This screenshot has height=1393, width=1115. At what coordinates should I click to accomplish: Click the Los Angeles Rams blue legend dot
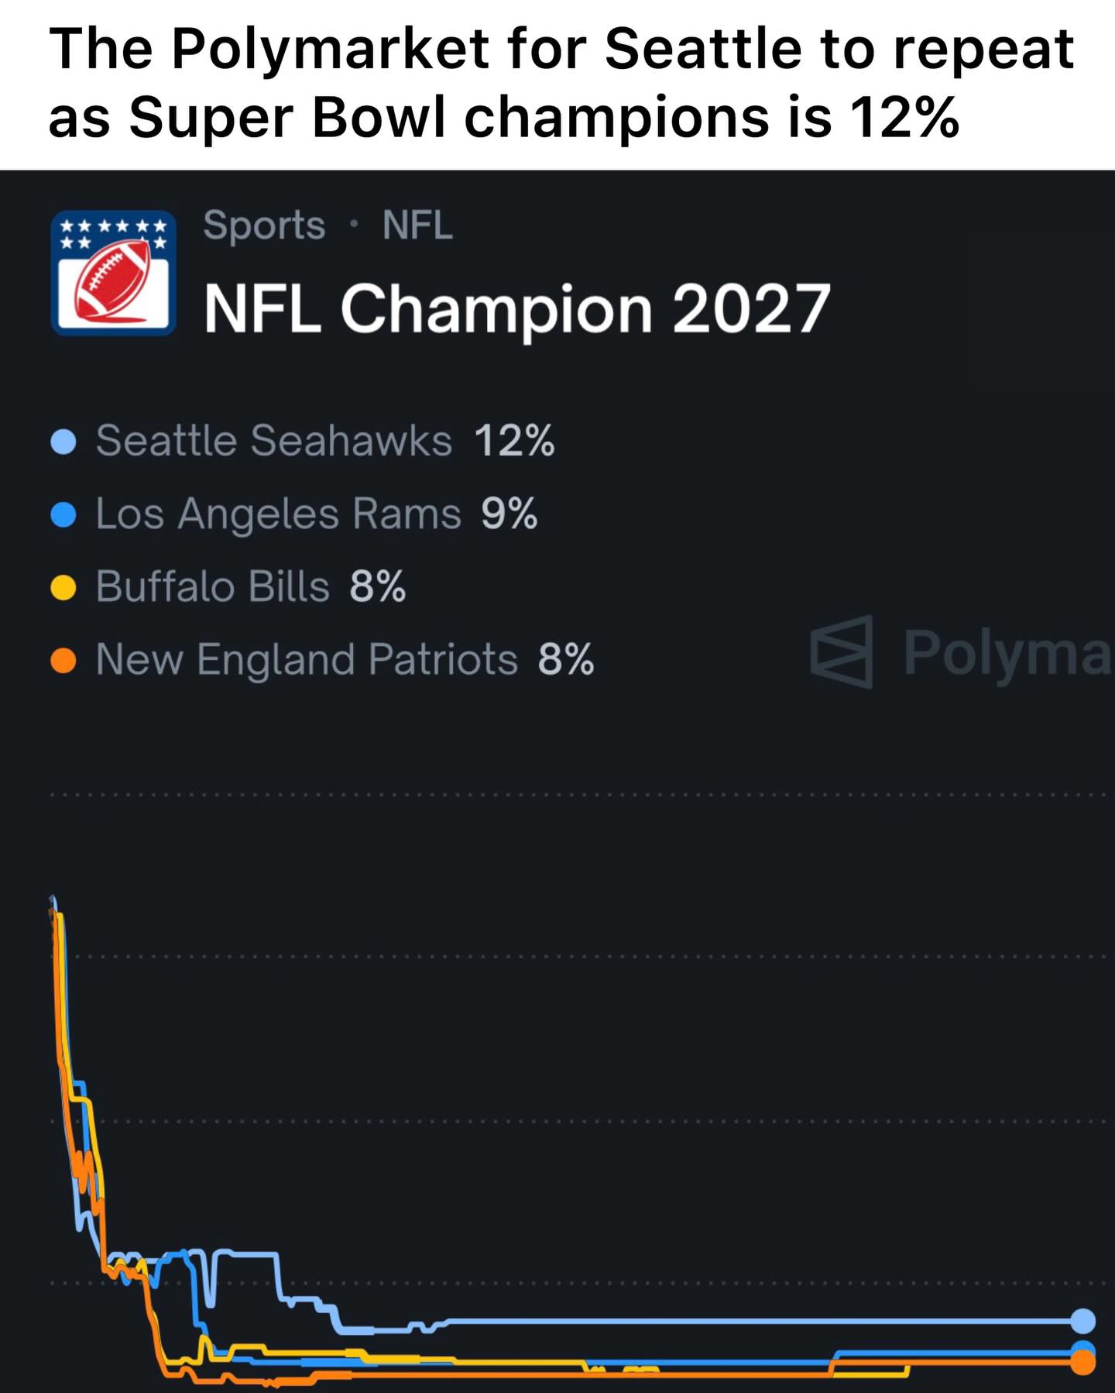point(63,514)
